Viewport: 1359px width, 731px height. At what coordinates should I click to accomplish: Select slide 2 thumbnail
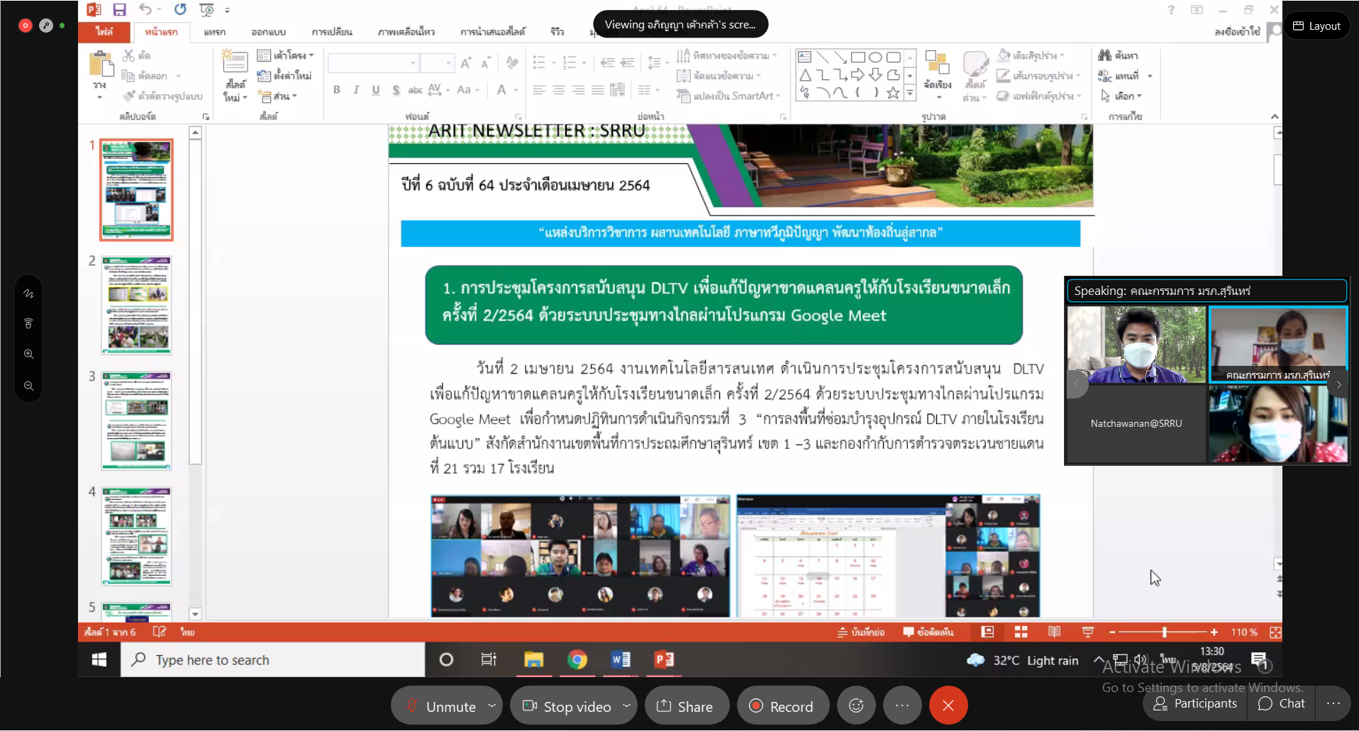pos(136,306)
